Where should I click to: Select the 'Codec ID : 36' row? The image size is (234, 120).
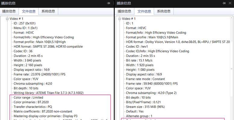[23, 51]
